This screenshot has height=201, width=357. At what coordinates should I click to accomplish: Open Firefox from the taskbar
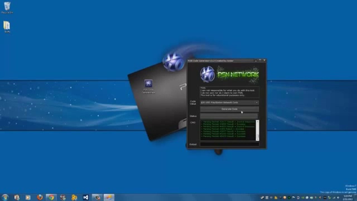click(40, 197)
